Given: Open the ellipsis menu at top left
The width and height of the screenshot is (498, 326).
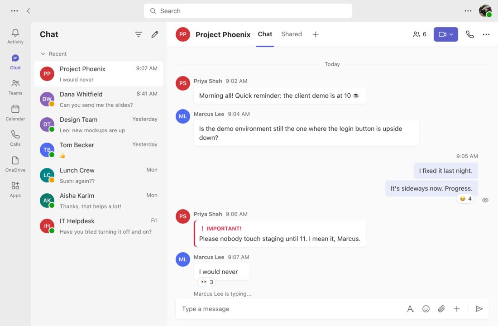Looking at the screenshot, I should point(14,11).
